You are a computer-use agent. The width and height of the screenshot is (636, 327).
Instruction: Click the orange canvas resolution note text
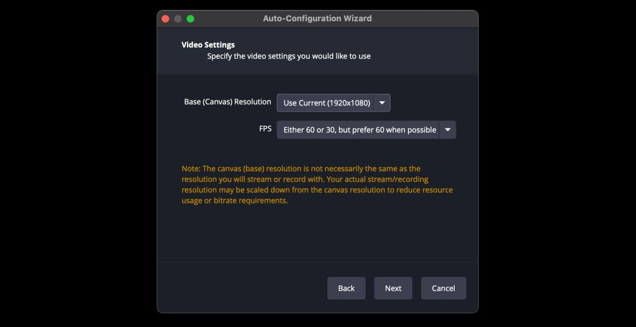pyautogui.click(x=317, y=184)
